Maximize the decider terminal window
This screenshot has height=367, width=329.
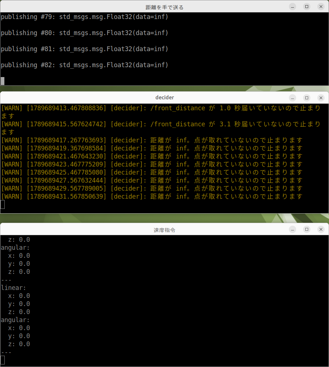coord(307,98)
